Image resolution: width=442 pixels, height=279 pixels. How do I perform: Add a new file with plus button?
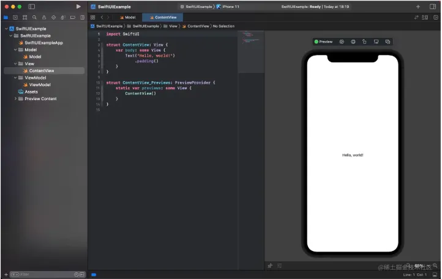click(6, 275)
